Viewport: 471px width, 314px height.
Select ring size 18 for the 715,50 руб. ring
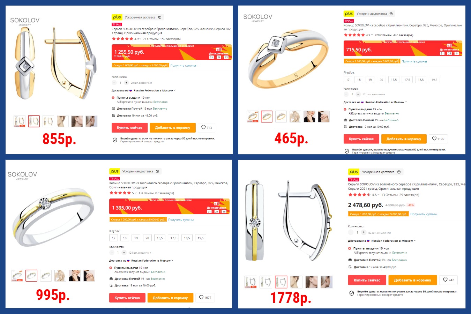click(359, 80)
